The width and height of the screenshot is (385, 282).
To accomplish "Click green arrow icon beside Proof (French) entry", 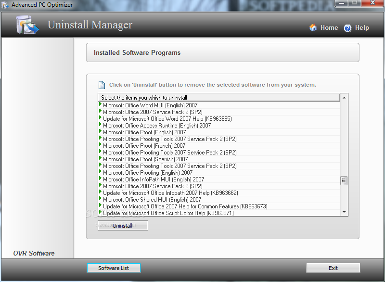I will (100, 144).
